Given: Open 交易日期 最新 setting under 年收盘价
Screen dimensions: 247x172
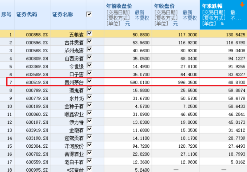Looking at the screenshot, I should click(173, 12).
